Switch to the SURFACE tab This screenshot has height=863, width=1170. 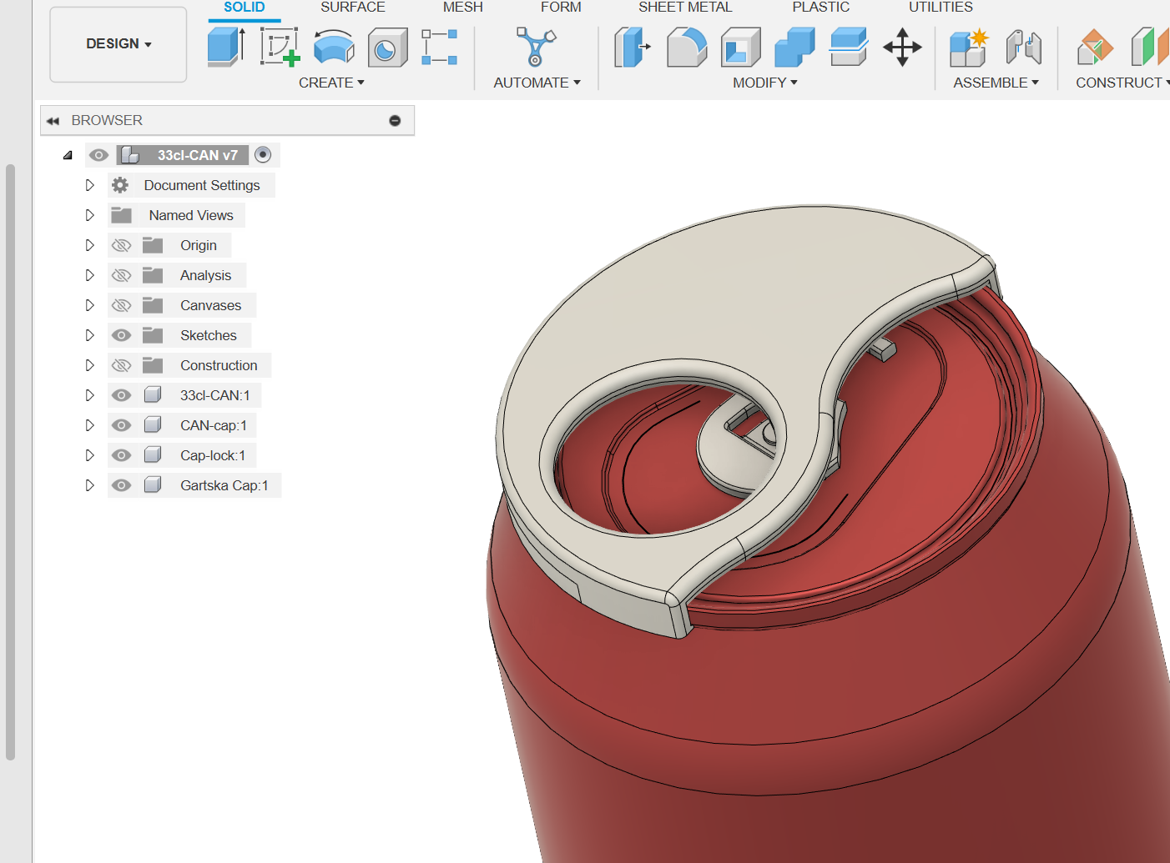click(x=352, y=8)
